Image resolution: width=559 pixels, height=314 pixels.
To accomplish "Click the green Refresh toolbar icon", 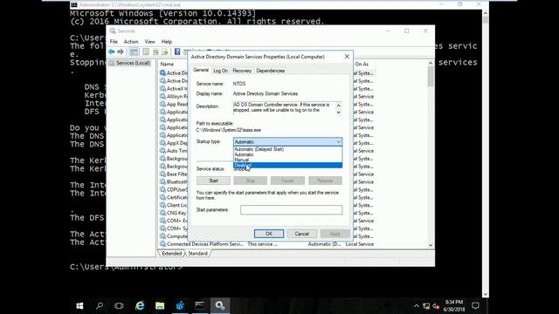I will click(155, 52).
